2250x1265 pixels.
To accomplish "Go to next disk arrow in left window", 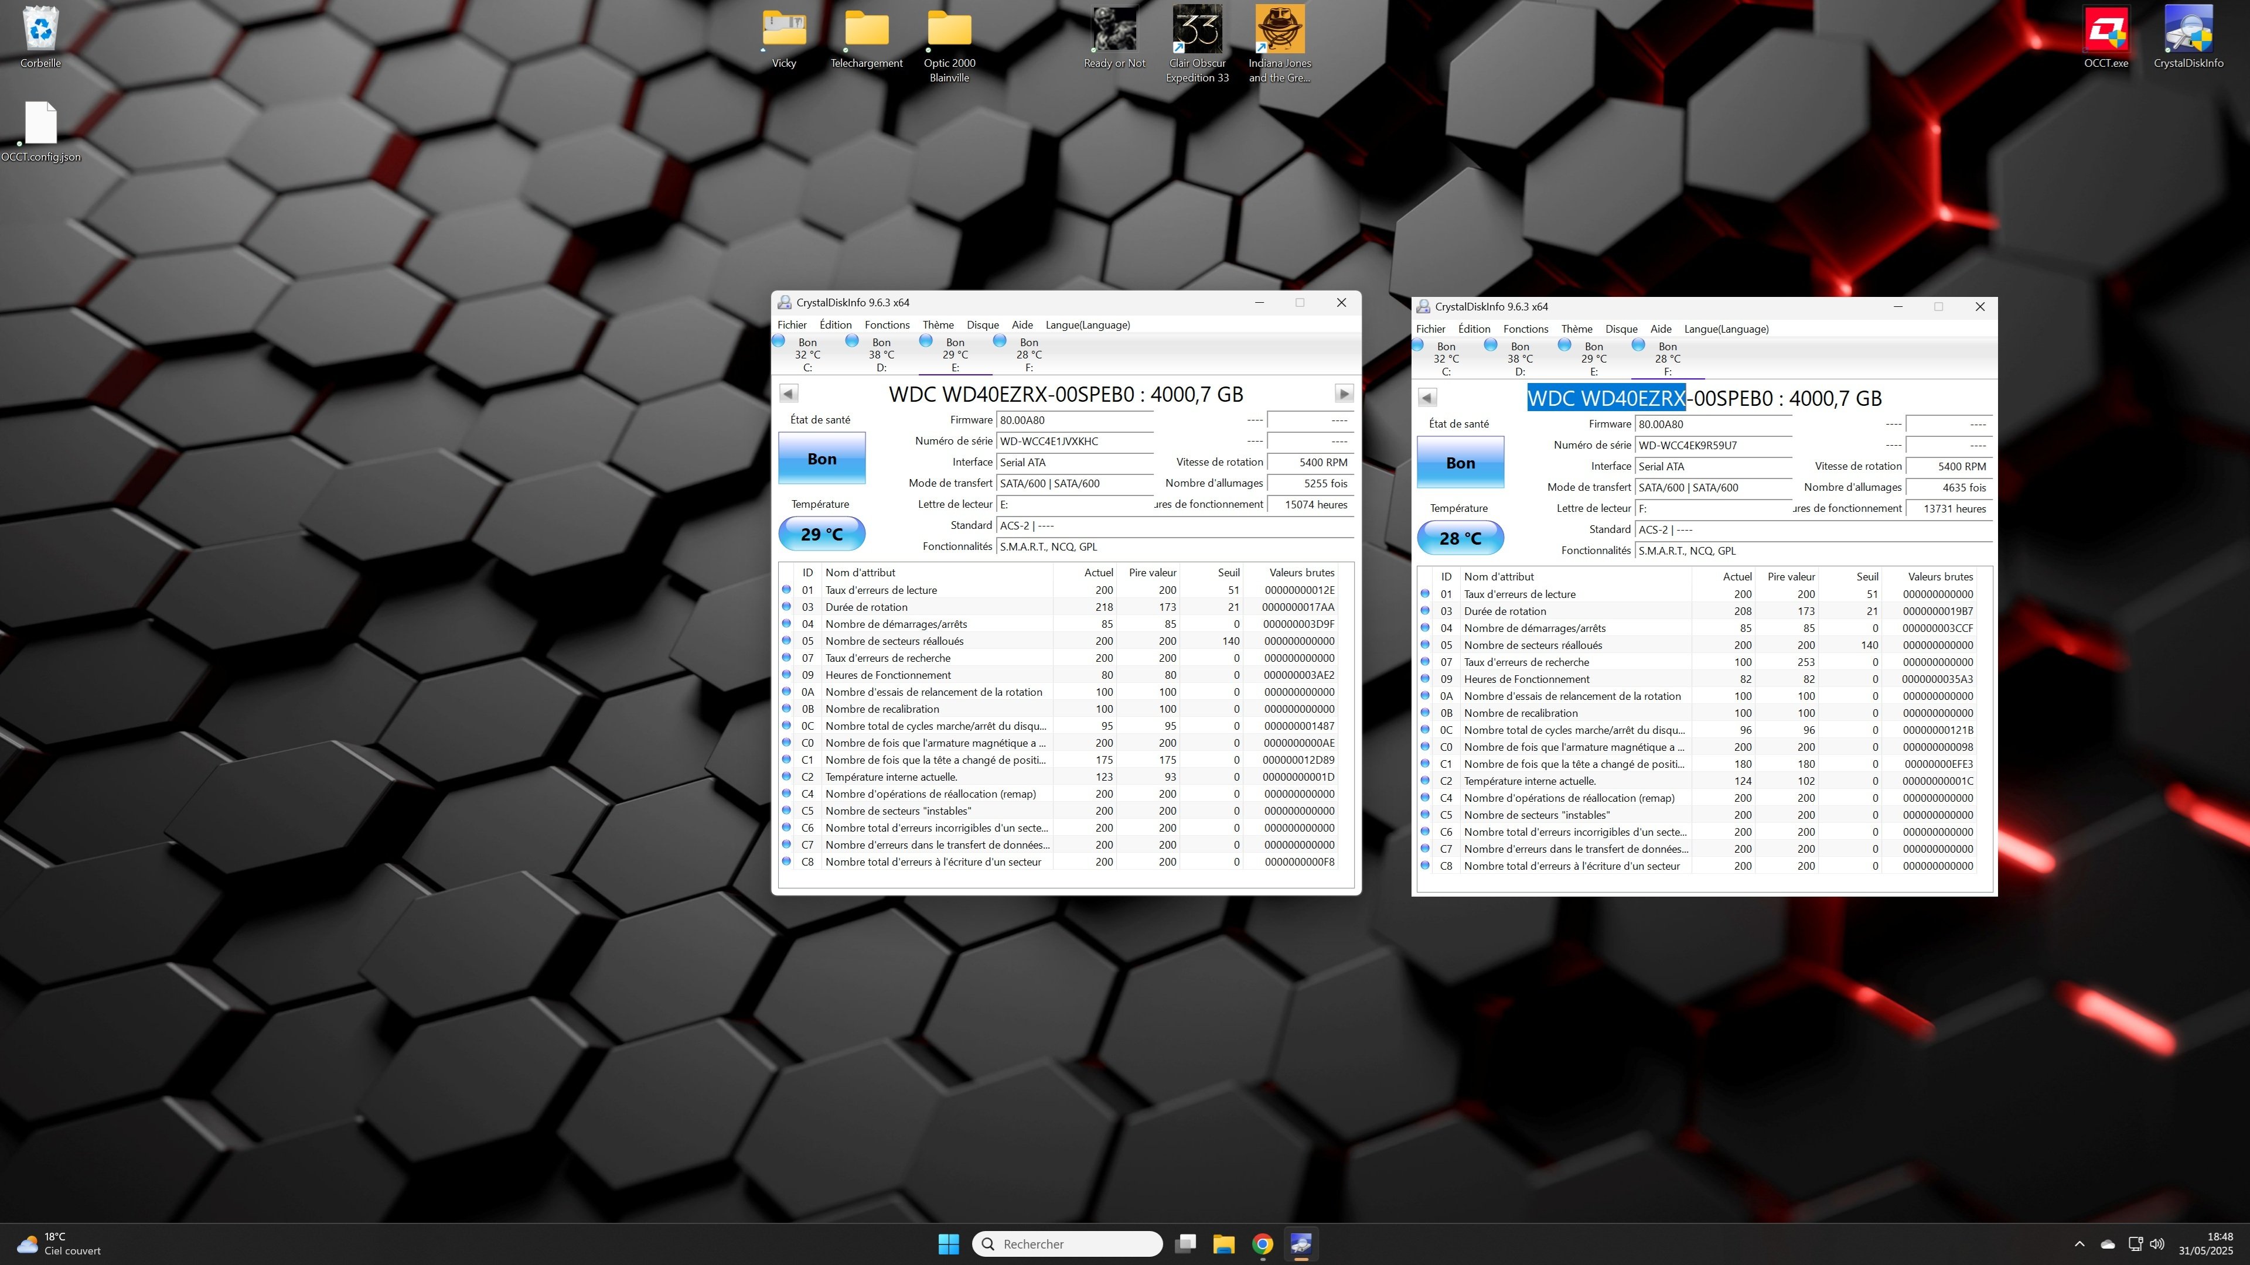I will coord(1344,394).
